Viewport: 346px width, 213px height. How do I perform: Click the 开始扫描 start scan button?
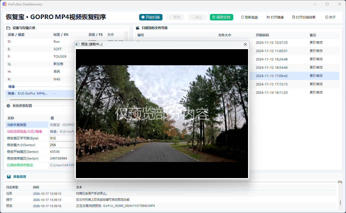[151, 17]
